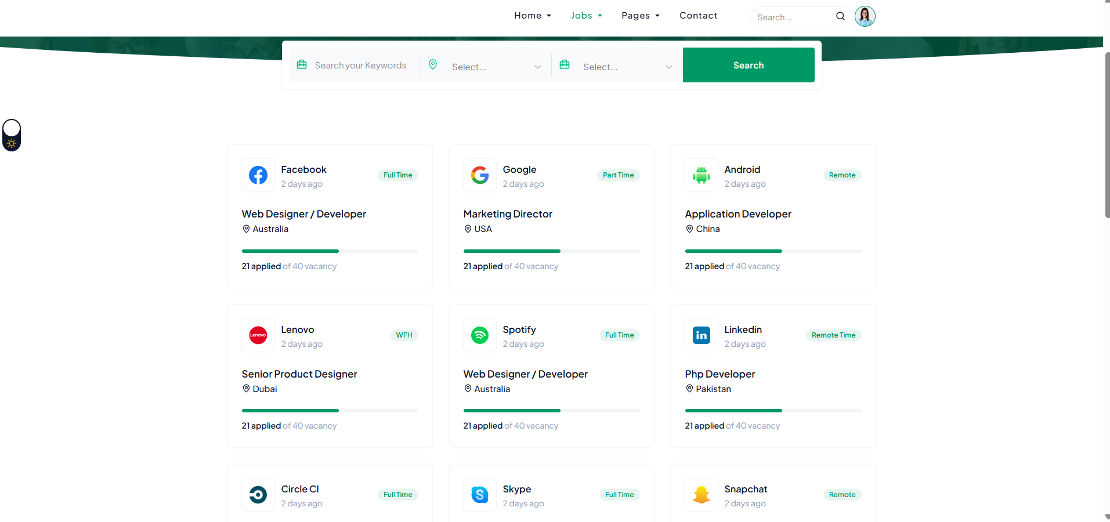Open Marketing Director job title
1110x522 pixels.
pyautogui.click(x=508, y=214)
